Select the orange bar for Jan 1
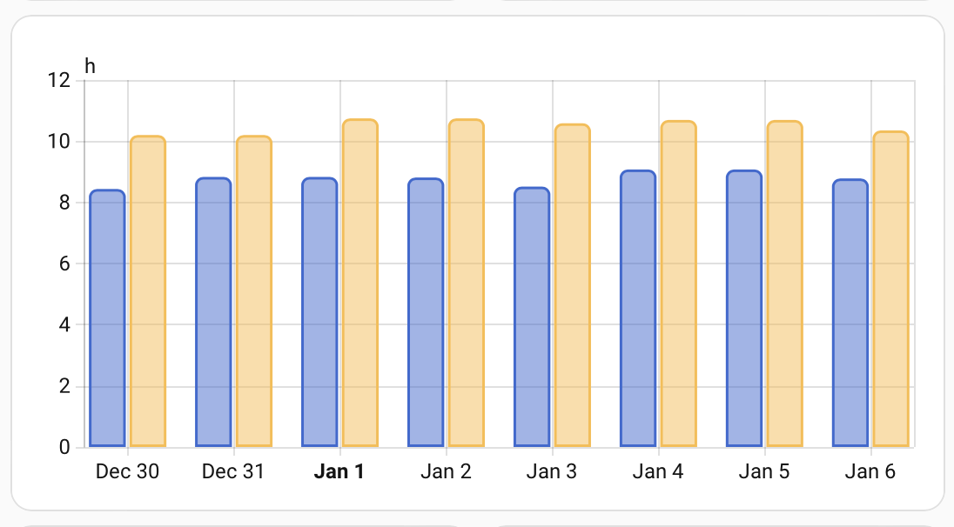The width and height of the screenshot is (954, 527). tap(360, 284)
